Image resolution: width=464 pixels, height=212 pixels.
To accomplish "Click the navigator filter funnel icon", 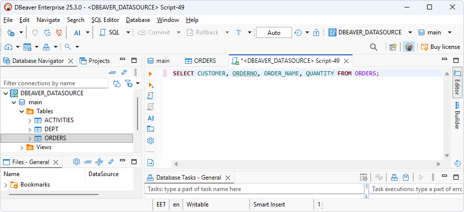I will tap(128, 84).
